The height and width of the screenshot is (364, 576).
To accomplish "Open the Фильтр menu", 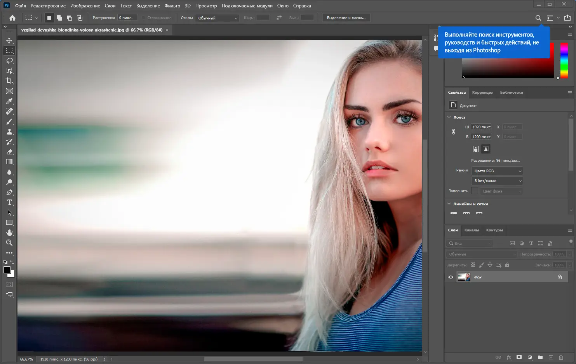I will tap(172, 5).
